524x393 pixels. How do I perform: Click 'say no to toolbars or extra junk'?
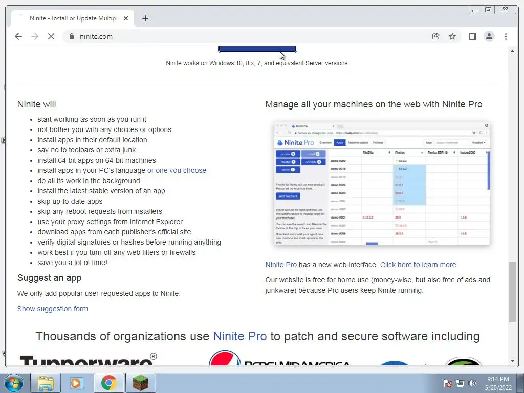click(86, 150)
